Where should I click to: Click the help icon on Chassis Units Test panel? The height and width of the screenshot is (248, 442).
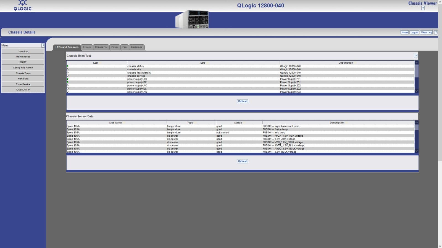click(x=415, y=56)
